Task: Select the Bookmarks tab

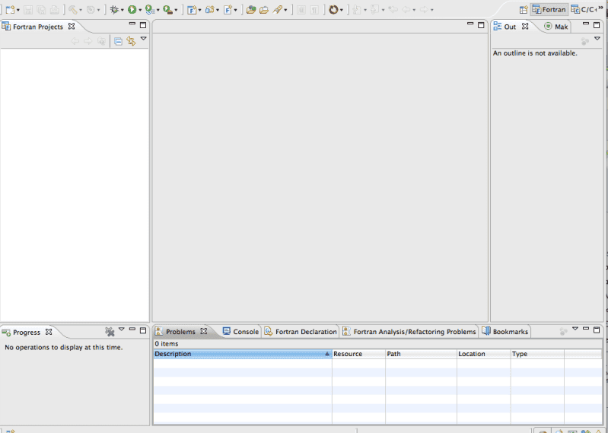Action: 505,332
